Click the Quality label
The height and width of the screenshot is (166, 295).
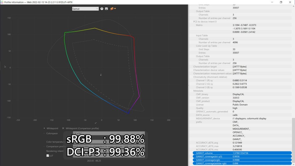tap(199, 108)
